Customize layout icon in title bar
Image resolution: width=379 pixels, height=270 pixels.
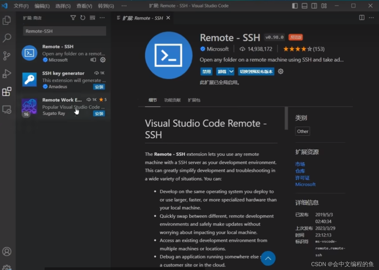tap(324, 6)
